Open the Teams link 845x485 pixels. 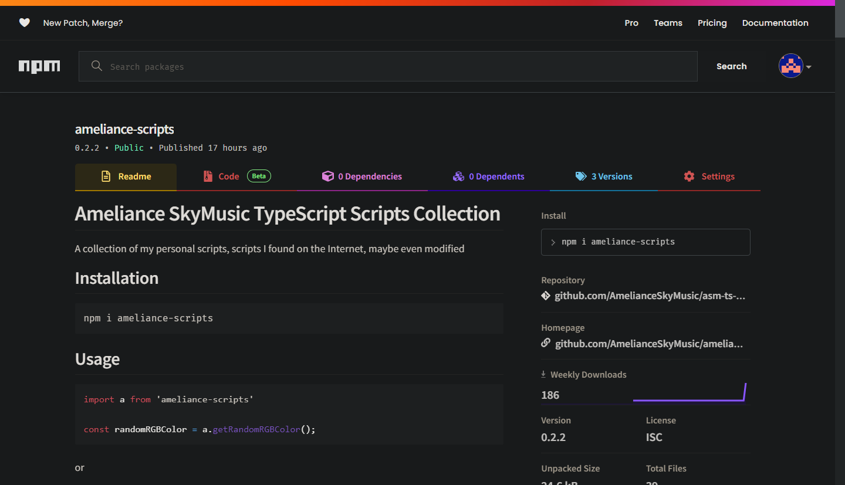[x=668, y=23]
